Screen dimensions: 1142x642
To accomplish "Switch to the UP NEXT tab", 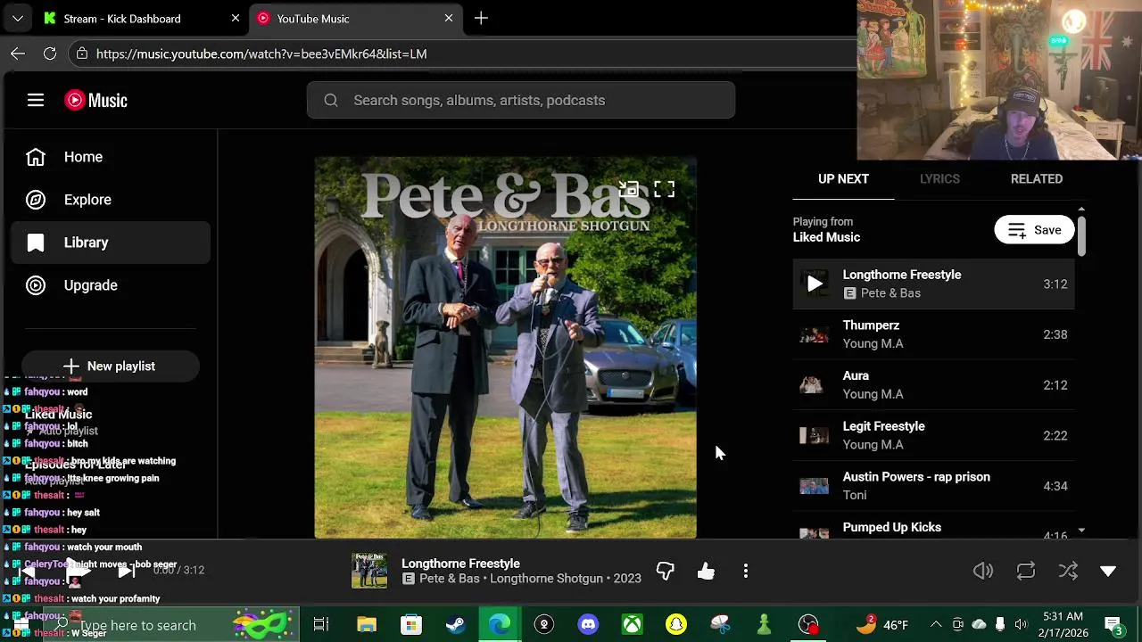I will pos(843,178).
